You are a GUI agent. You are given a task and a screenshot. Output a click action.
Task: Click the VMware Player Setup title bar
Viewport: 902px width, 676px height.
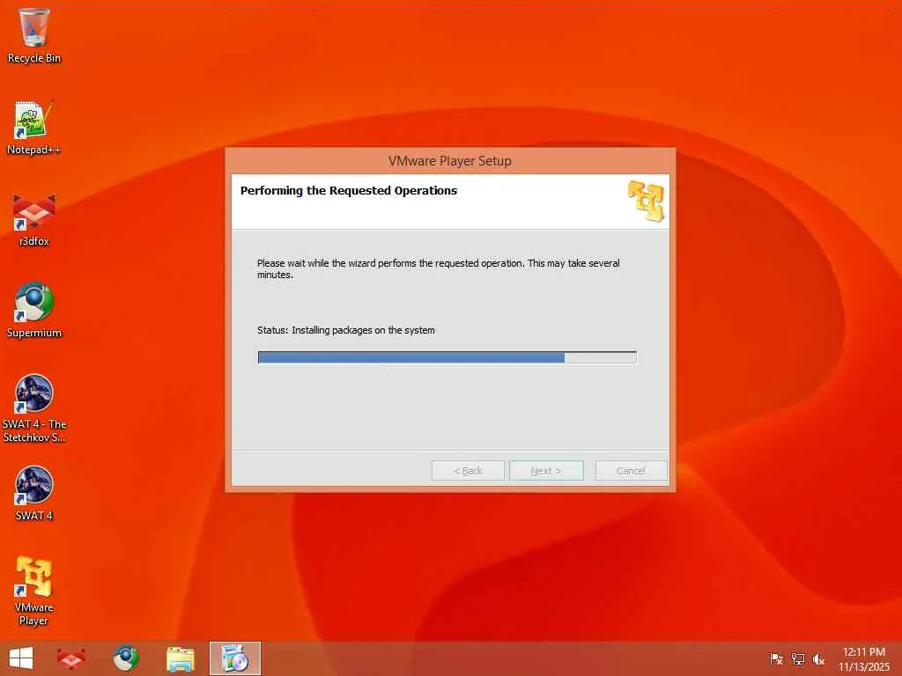tap(450, 161)
